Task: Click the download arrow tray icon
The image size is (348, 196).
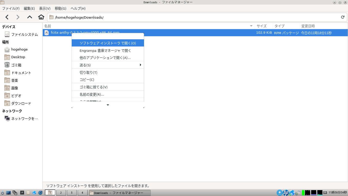Action: [280, 192]
